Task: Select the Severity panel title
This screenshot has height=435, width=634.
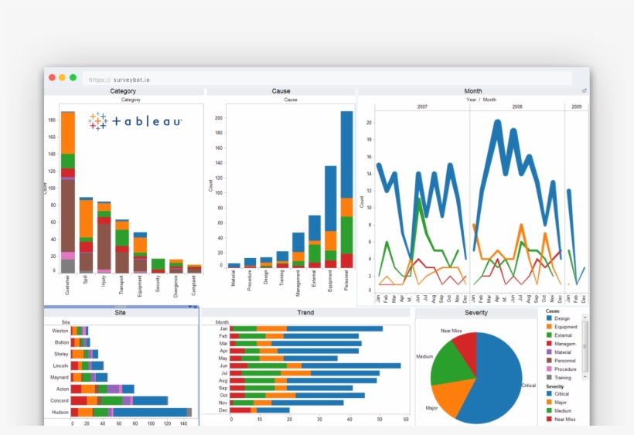Action: coord(476,313)
